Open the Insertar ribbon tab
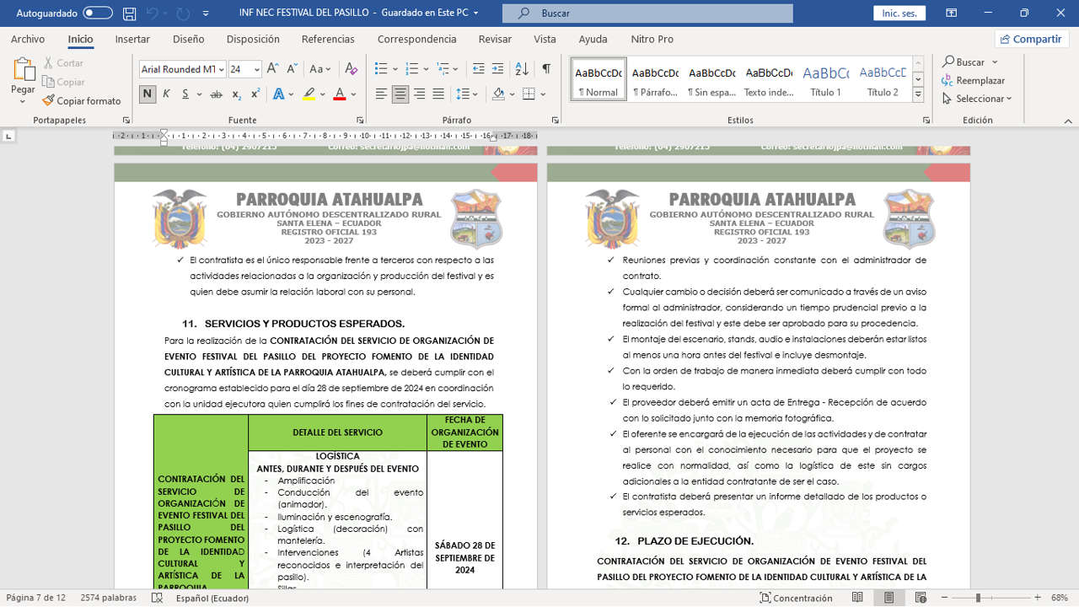The width and height of the screenshot is (1079, 607). point(132,39)
